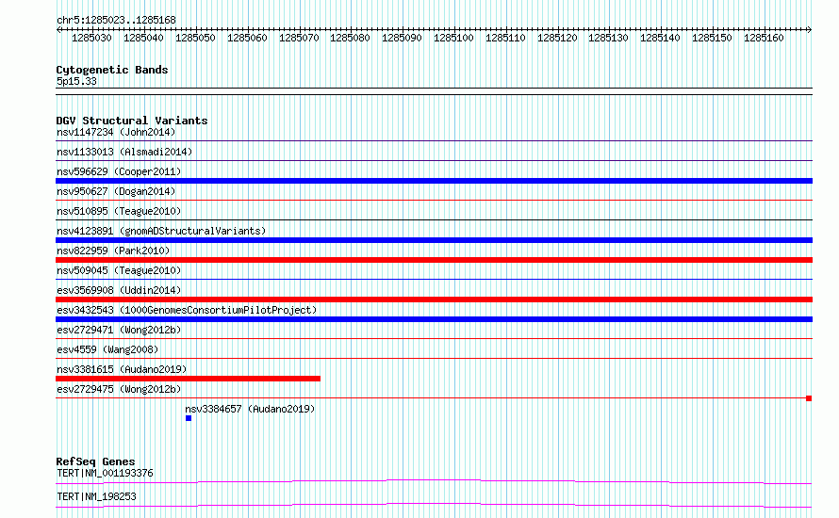Select the thick blue esv3432543 bar

coord(434,319)
